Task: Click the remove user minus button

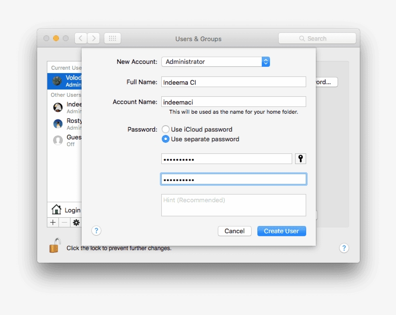Action: [65, 223]
